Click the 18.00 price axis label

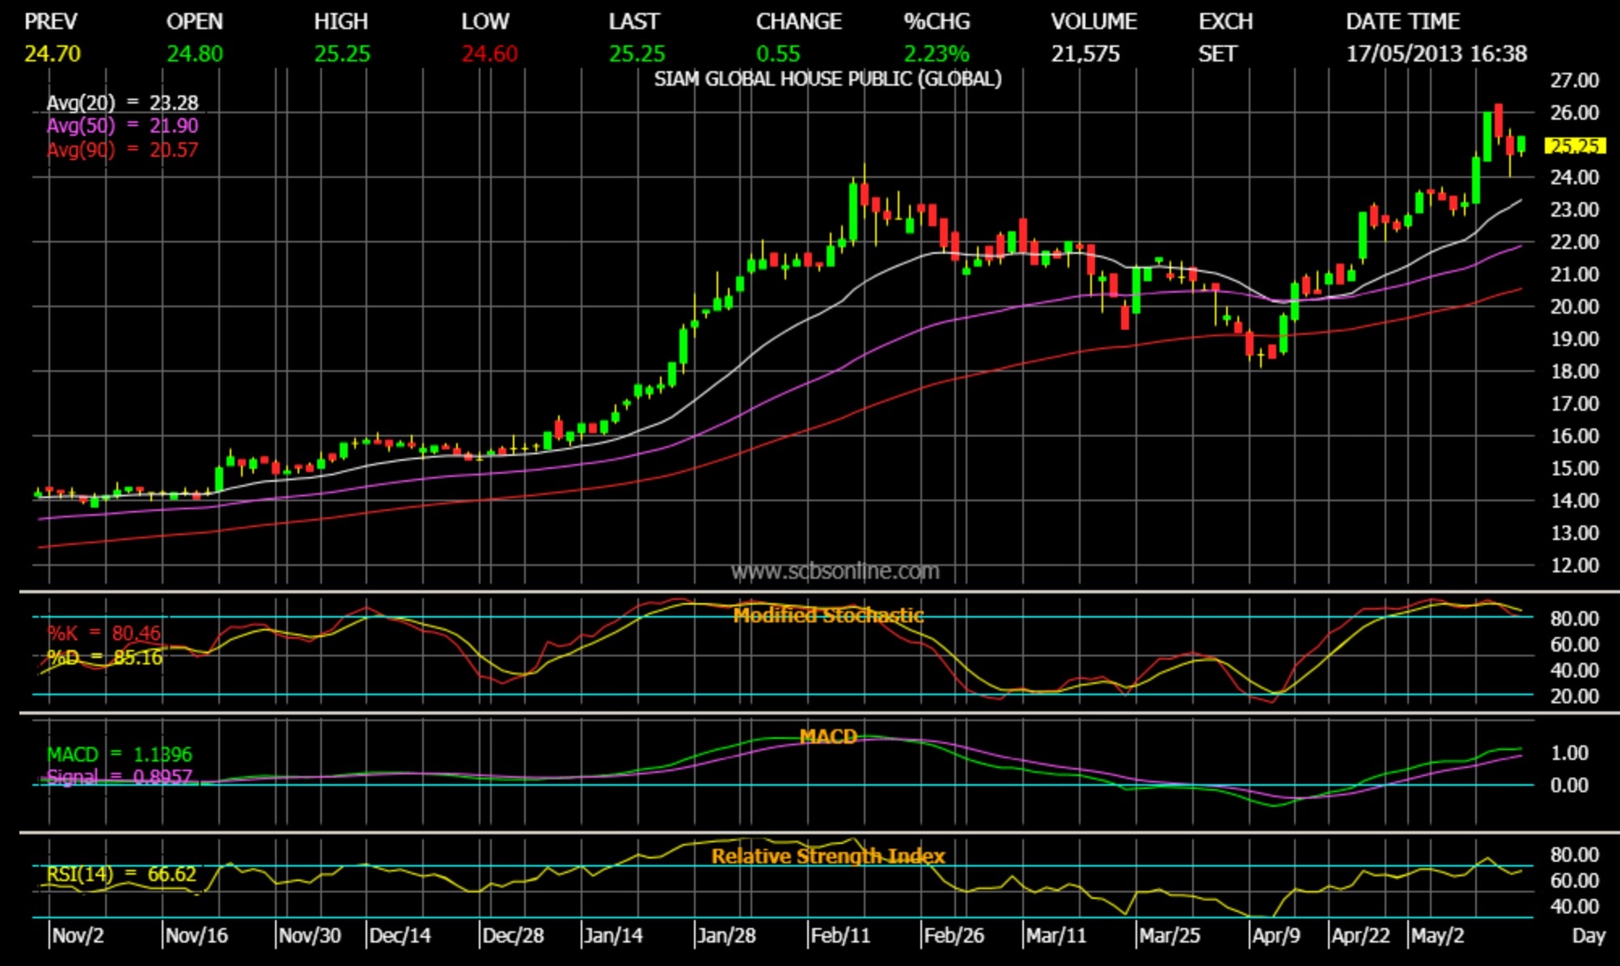click(x=1574, y=372)
